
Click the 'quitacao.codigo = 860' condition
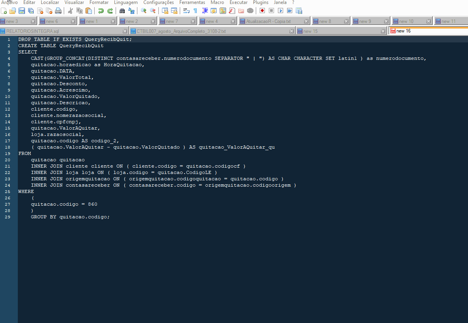point(64,205)
